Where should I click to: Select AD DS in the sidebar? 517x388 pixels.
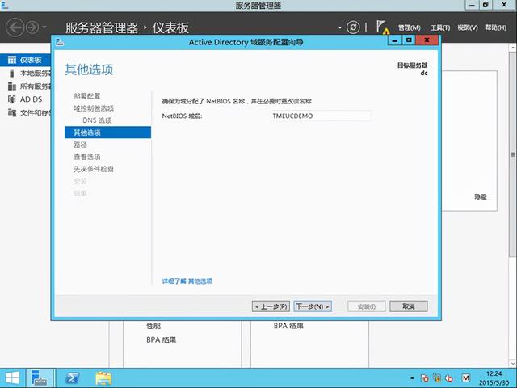[x=31, y=99]
